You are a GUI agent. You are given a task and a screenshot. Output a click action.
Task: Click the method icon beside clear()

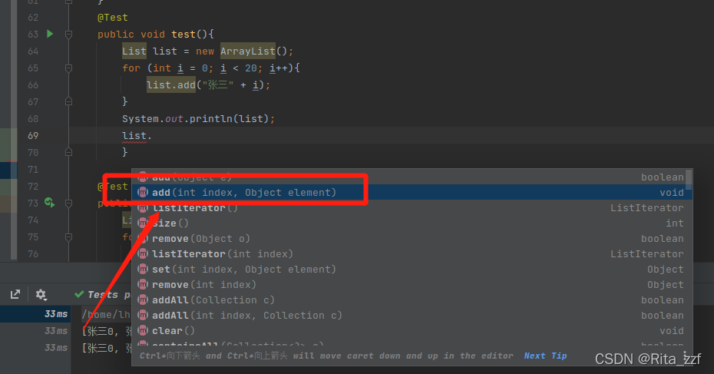click(143, 330)
